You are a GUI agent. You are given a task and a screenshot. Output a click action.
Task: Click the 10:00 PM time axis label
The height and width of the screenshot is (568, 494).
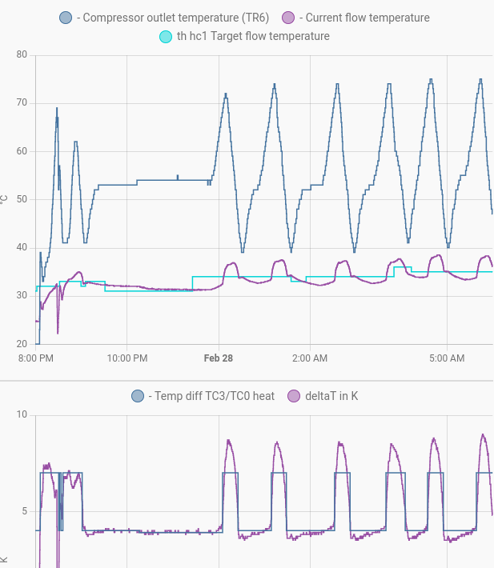(x=127, y=358)
